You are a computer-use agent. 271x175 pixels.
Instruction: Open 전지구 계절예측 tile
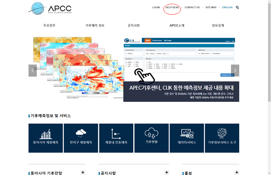pos(81,138)
